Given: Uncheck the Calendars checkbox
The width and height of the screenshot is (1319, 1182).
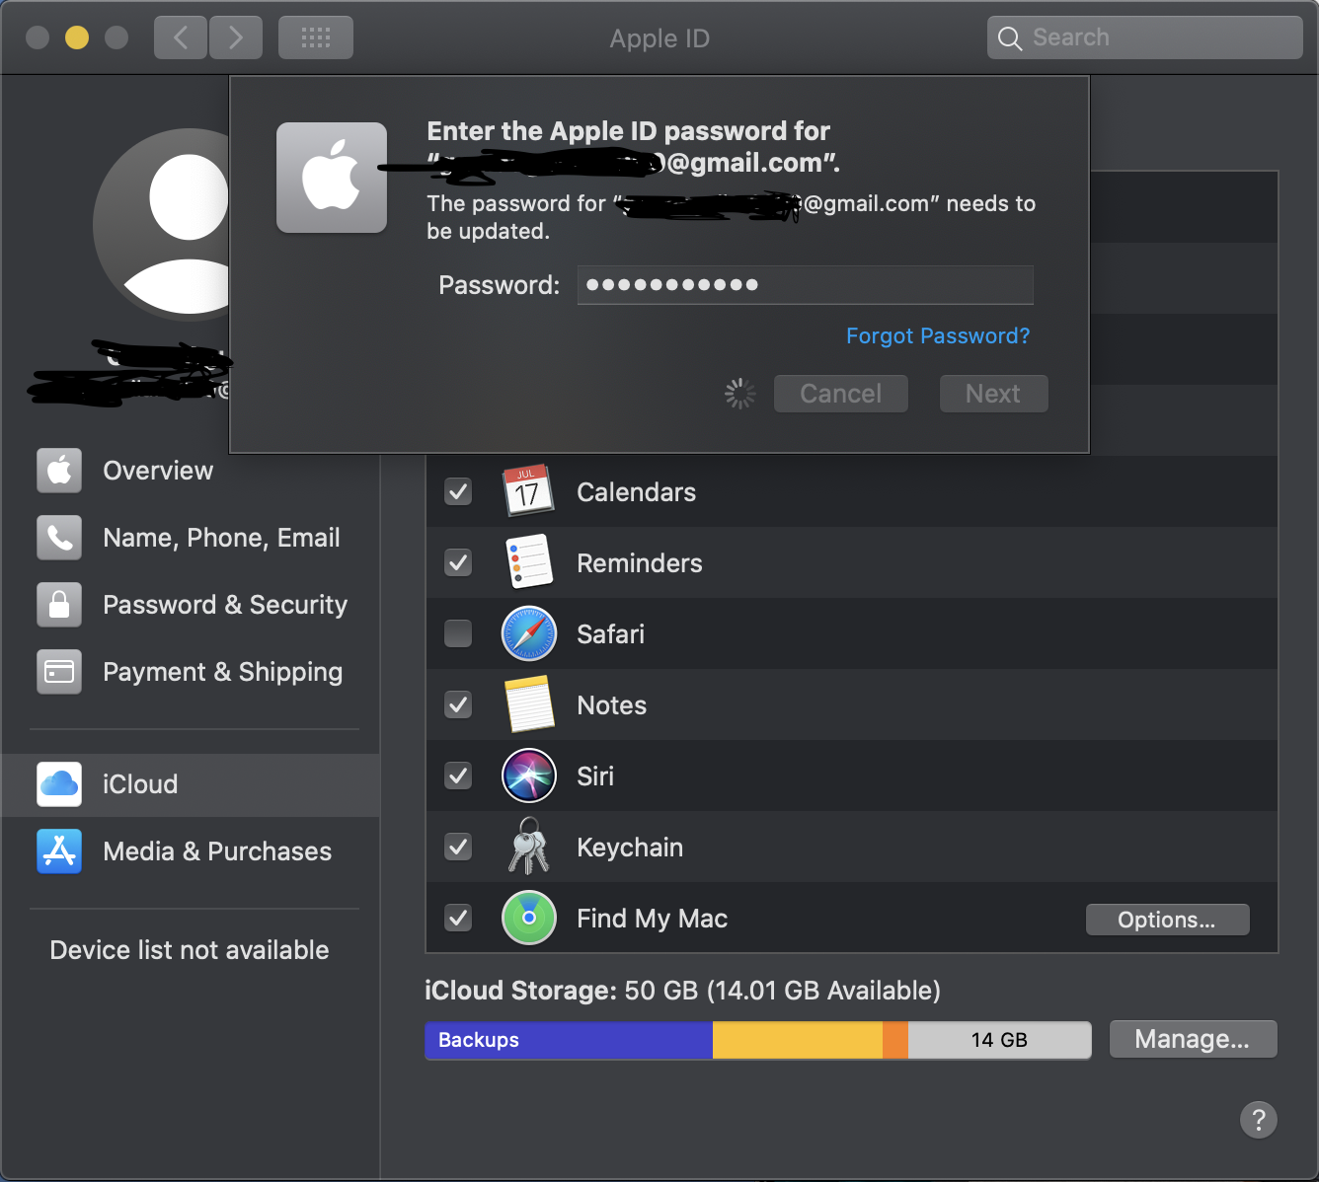Looking at the screenshot, I should 458,491.
